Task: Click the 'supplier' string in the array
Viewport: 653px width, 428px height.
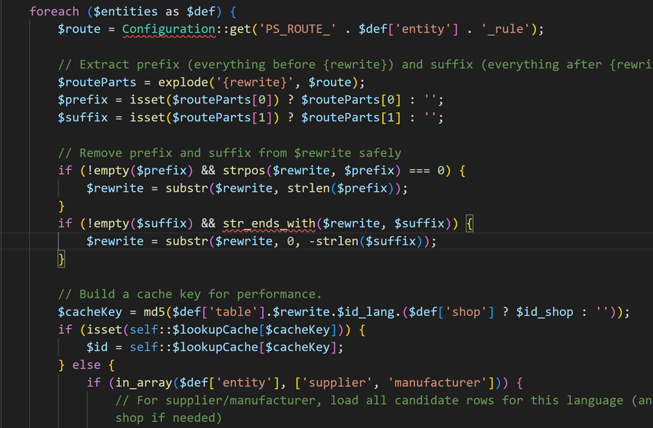Action: tap(338, 382)
